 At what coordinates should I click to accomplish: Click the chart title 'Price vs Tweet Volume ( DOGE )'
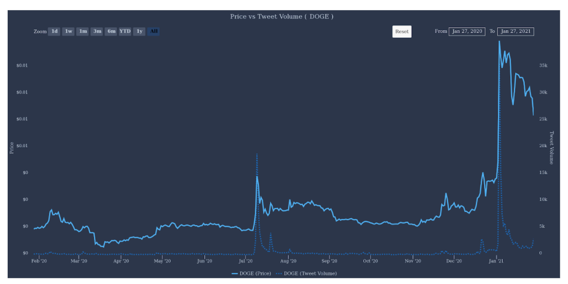(282, 17)
